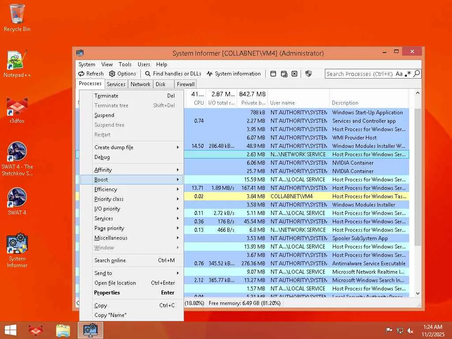
Task: Expand the Efficiency submenu
Action: (132, 189)
